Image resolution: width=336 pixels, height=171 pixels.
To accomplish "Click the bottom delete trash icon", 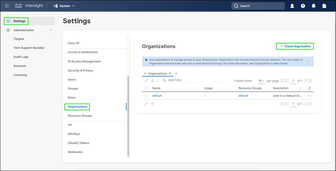I will point(153,104).
